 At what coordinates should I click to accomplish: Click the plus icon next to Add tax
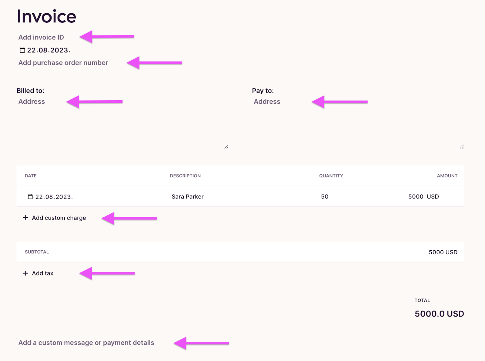tap(25, 273)
